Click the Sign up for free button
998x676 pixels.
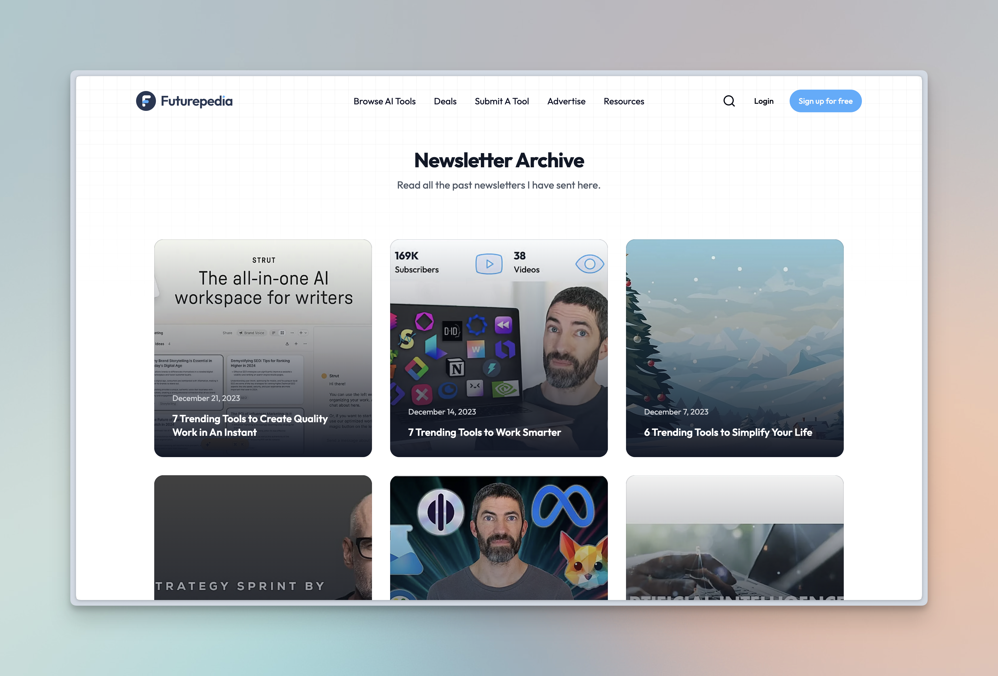coord(825,101)
